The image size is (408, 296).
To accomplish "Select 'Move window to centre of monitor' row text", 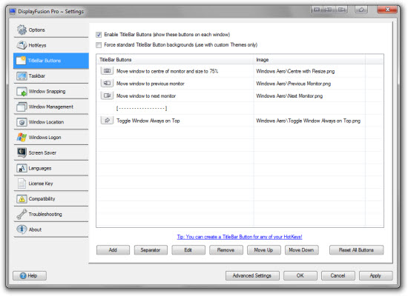I will [x=168, y=71].
